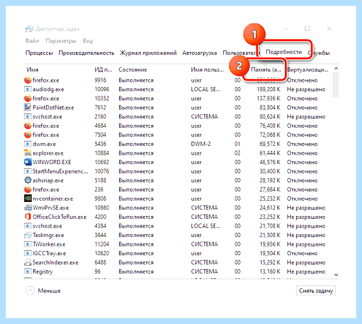Click the Firefox icon for PID 236
This screenshot has height=324, width=362.
click(x=27, y=190)
